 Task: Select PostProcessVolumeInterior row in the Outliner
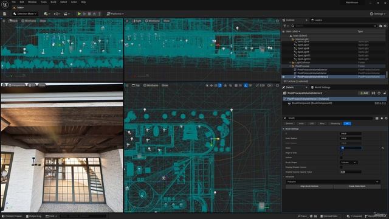312,73
